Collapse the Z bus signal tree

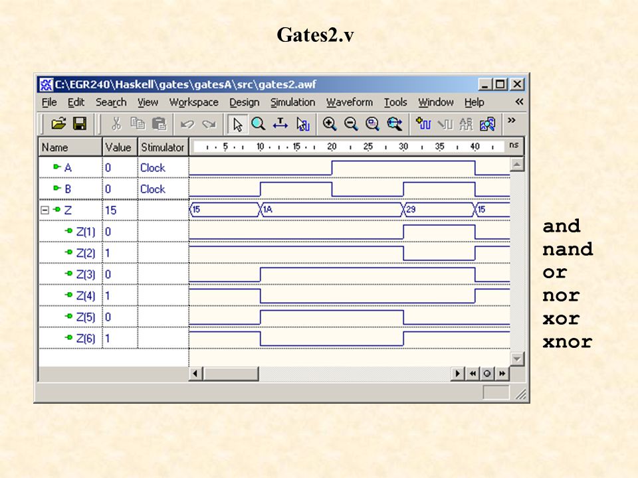(45, 210)
